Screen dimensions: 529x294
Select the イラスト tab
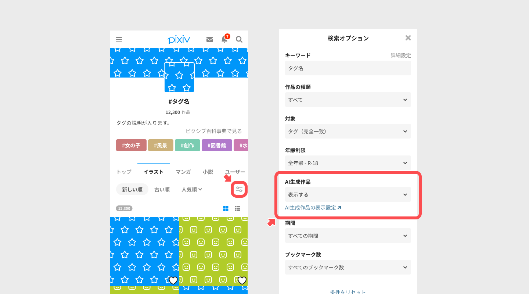point(154,172)
